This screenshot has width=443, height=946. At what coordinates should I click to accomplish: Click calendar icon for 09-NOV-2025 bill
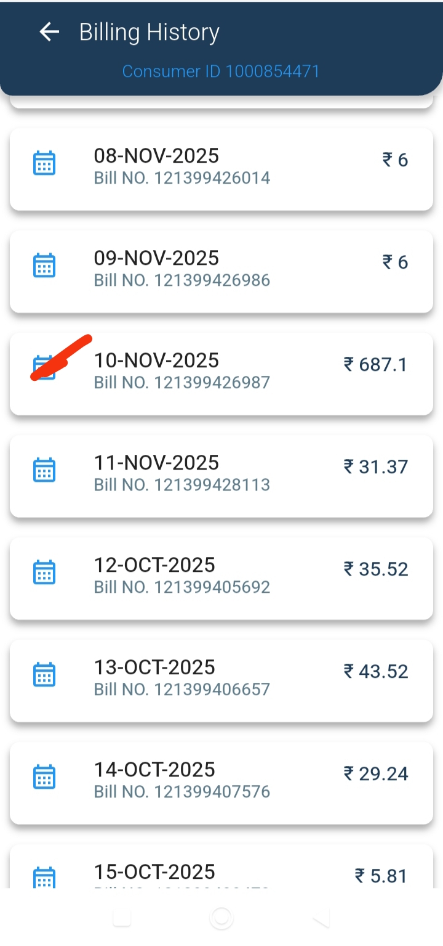44,266
